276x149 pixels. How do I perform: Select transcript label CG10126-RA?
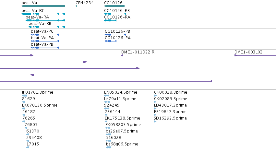tap(117, 17)
